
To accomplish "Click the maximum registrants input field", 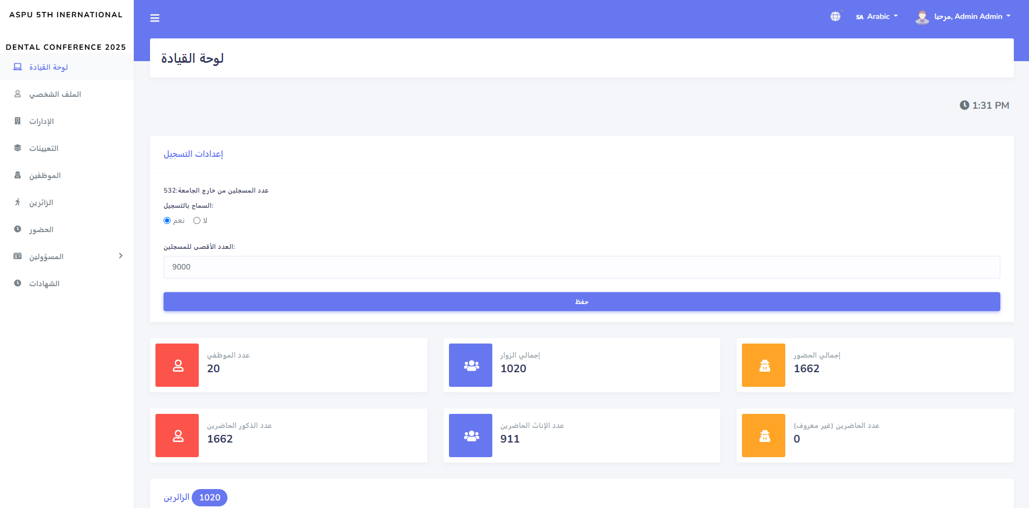I will pyautogui.click(x=582, y=267).
